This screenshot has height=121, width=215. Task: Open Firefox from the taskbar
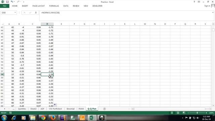(53, 118)
